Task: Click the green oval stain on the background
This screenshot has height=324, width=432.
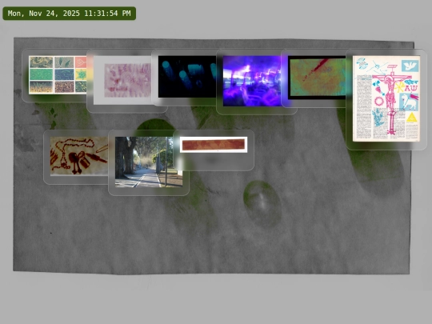Action: [x=262, y=203]
